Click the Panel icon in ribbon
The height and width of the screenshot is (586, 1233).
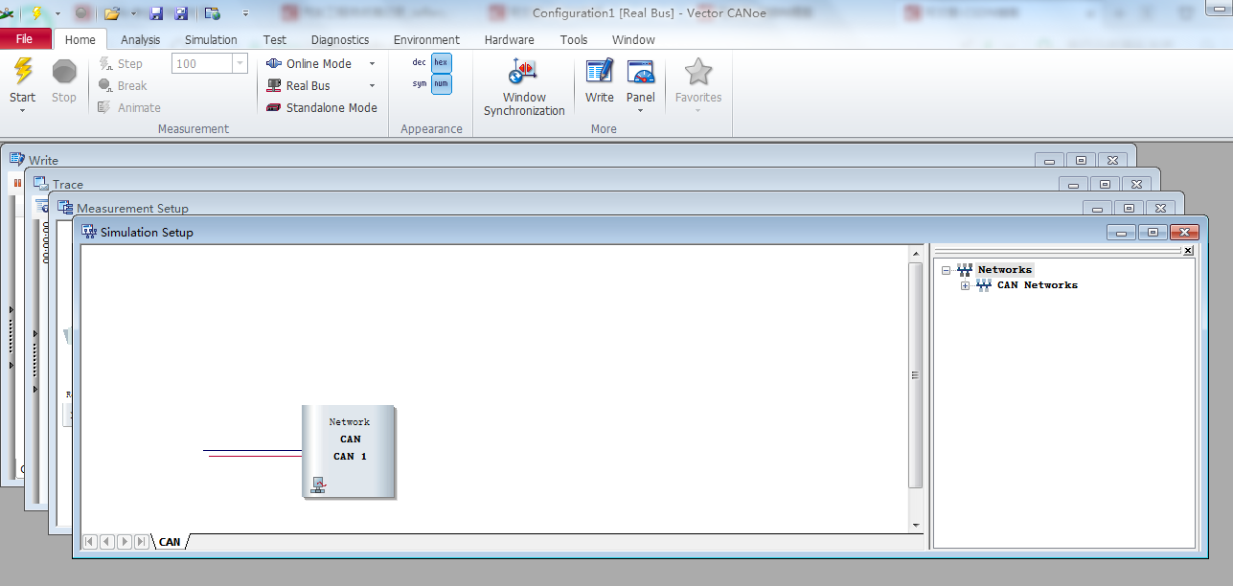click(x=641, y=72)
